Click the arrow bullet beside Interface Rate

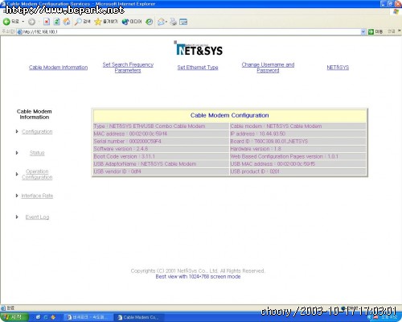tap(17, 196)
